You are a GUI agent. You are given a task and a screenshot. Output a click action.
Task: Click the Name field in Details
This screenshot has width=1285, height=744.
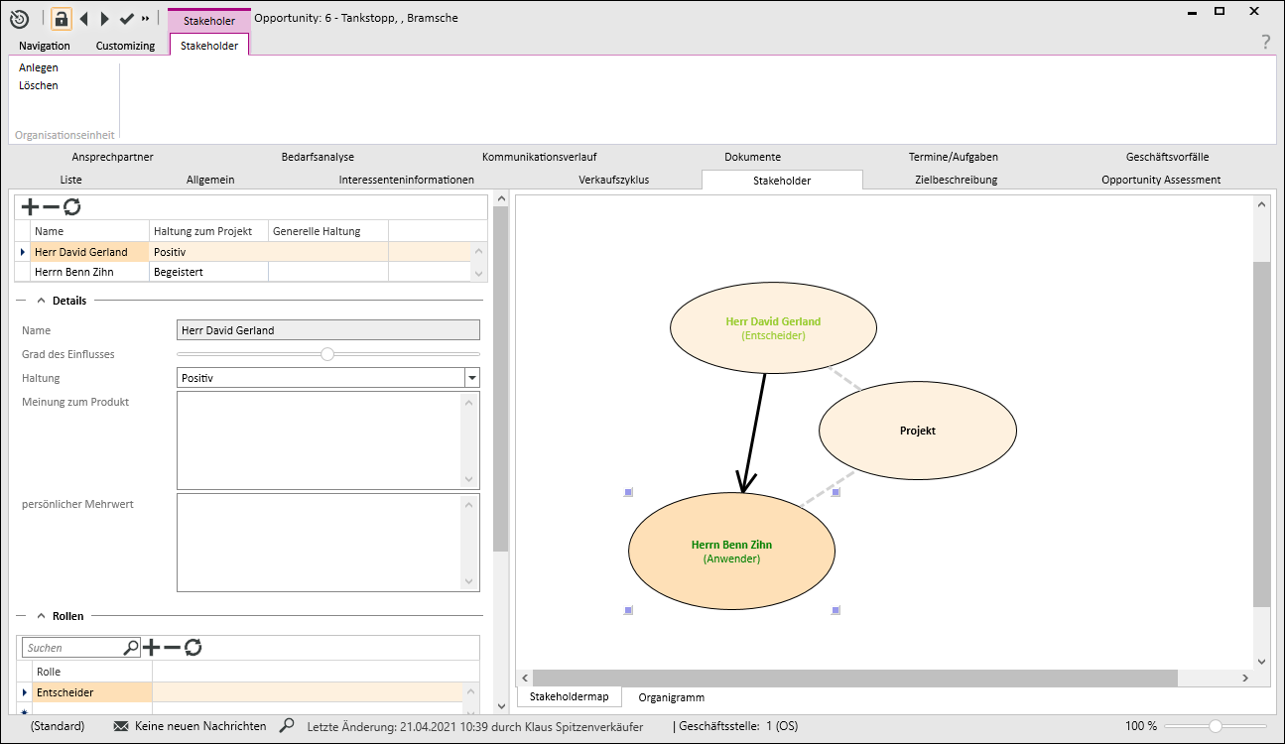(x=328, y=330)
